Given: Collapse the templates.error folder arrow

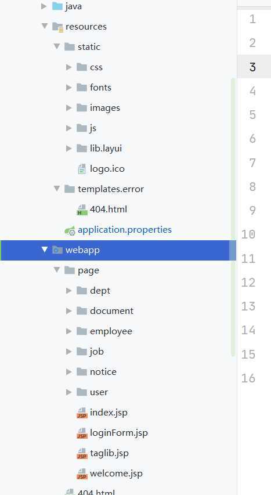Looking at the screenshot, I should coord(57,189).
